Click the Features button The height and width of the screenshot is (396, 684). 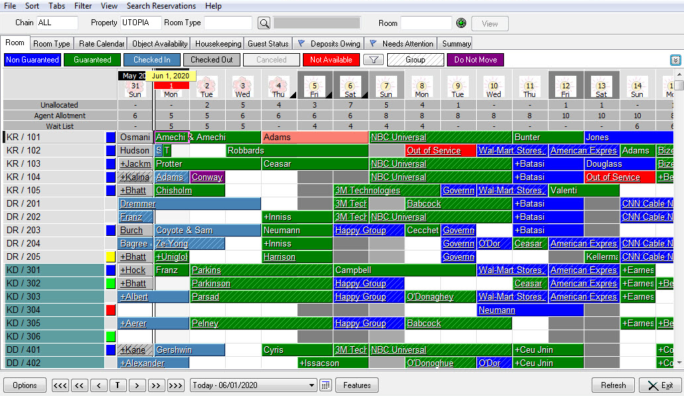coord(357,385)
